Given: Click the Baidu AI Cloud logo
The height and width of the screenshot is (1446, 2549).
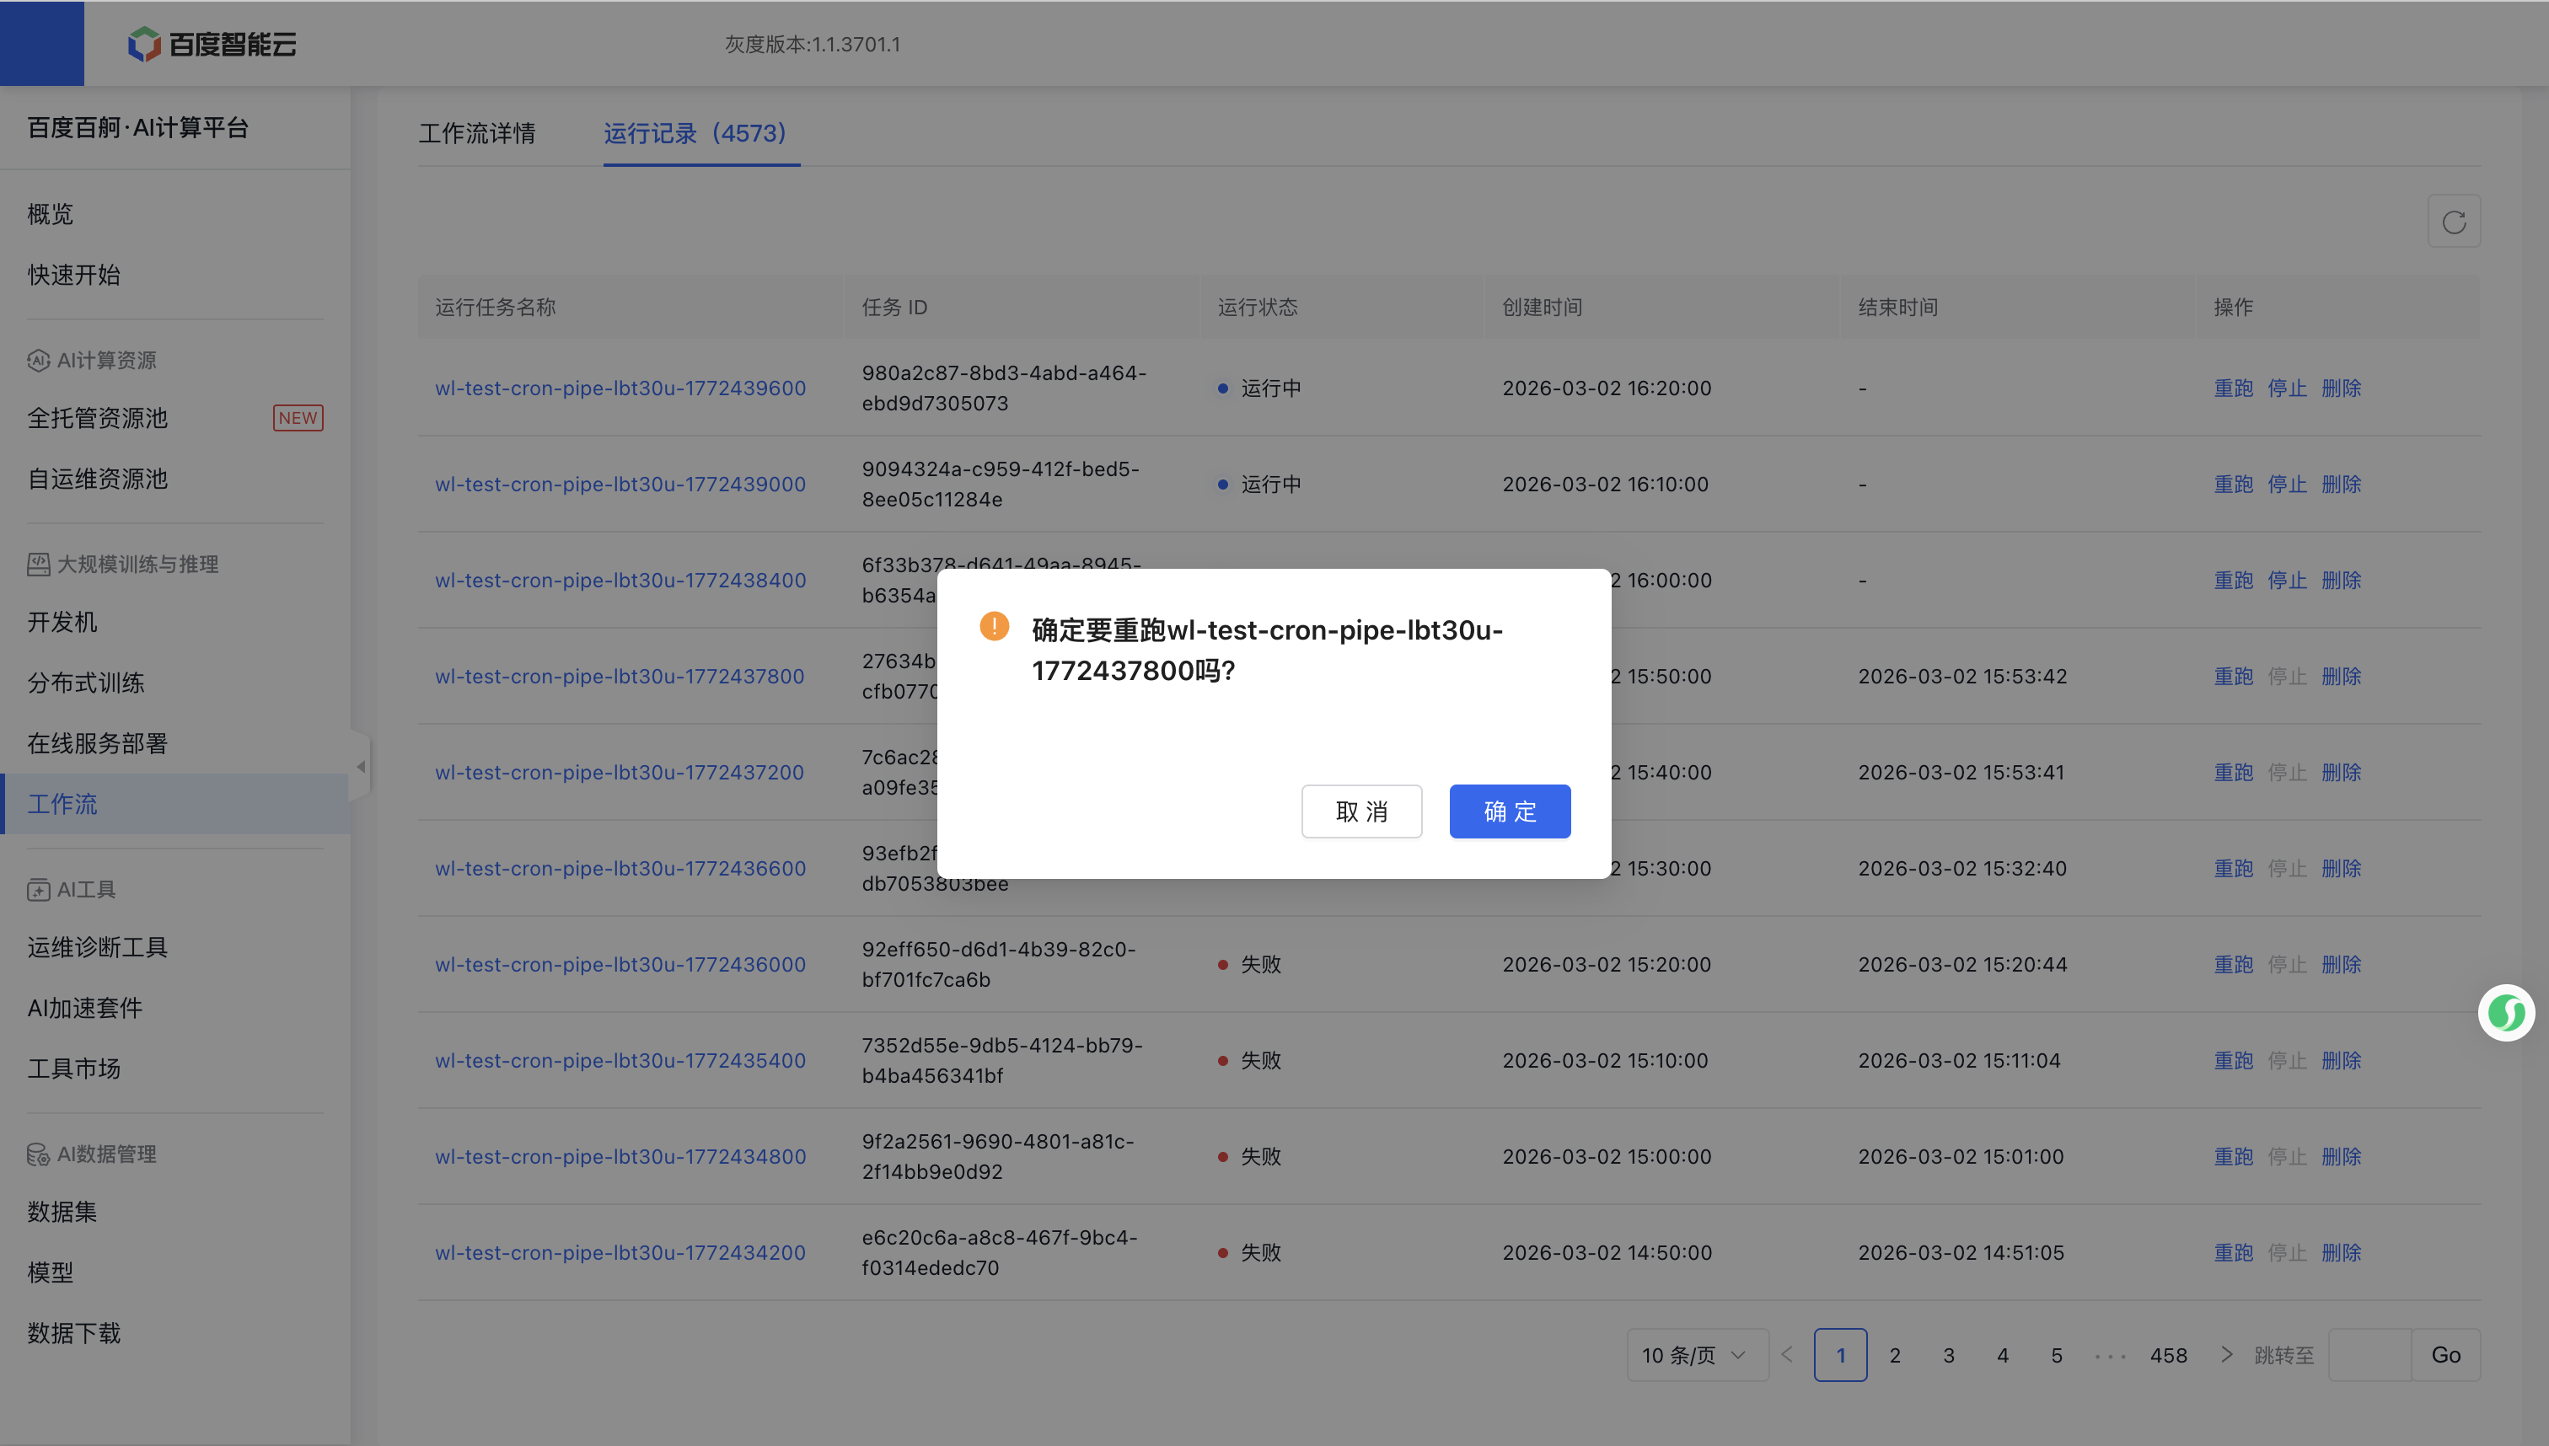Looking at the screenshot, I should pos(212,44).
